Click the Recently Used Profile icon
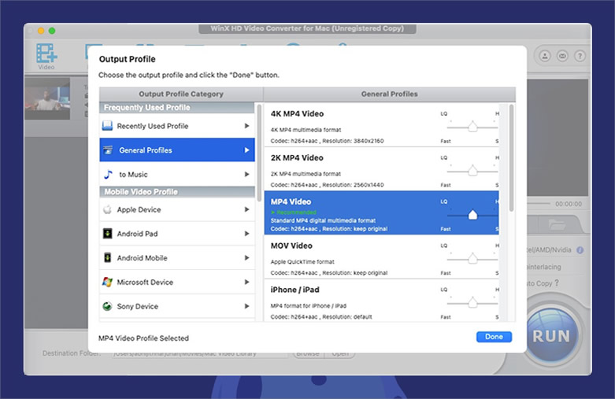Screen dimensions: 615x399 tap(107, 126)
